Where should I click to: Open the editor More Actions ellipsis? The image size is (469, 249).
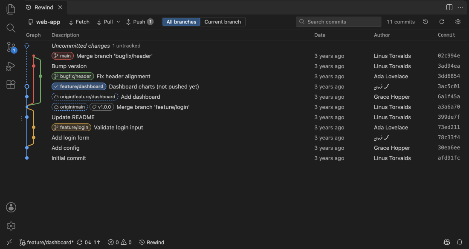coord(460,7)
